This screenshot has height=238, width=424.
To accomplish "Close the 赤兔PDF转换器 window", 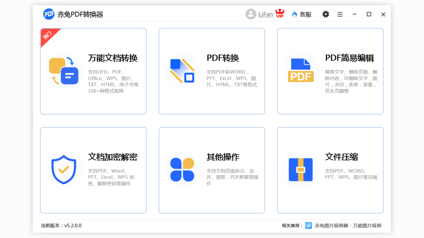I will (x=383, y=14).
